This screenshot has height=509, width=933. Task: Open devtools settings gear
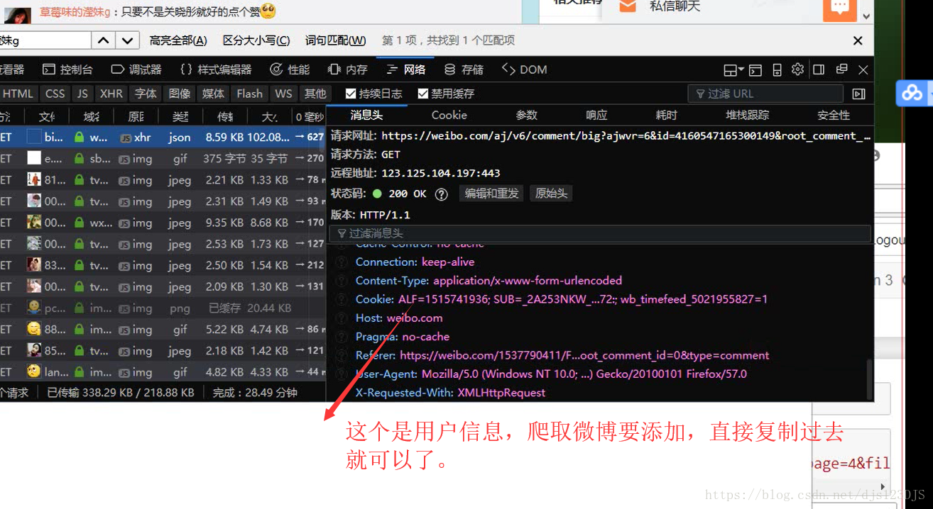(797, 69)
